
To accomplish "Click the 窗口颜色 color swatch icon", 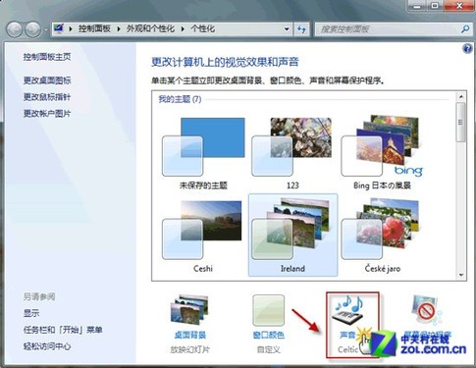I will (x=269, y=310).
